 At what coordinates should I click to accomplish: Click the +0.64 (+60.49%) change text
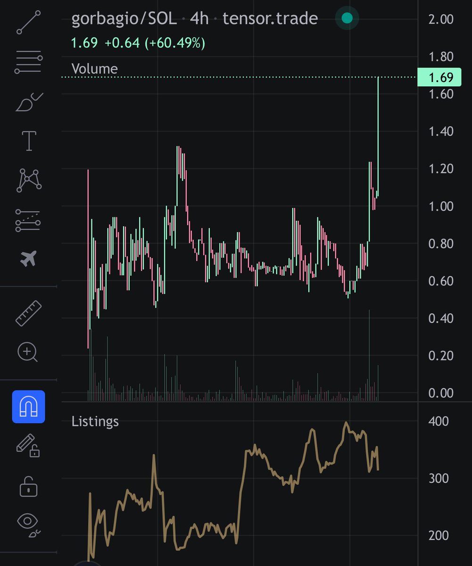[155, 43]
